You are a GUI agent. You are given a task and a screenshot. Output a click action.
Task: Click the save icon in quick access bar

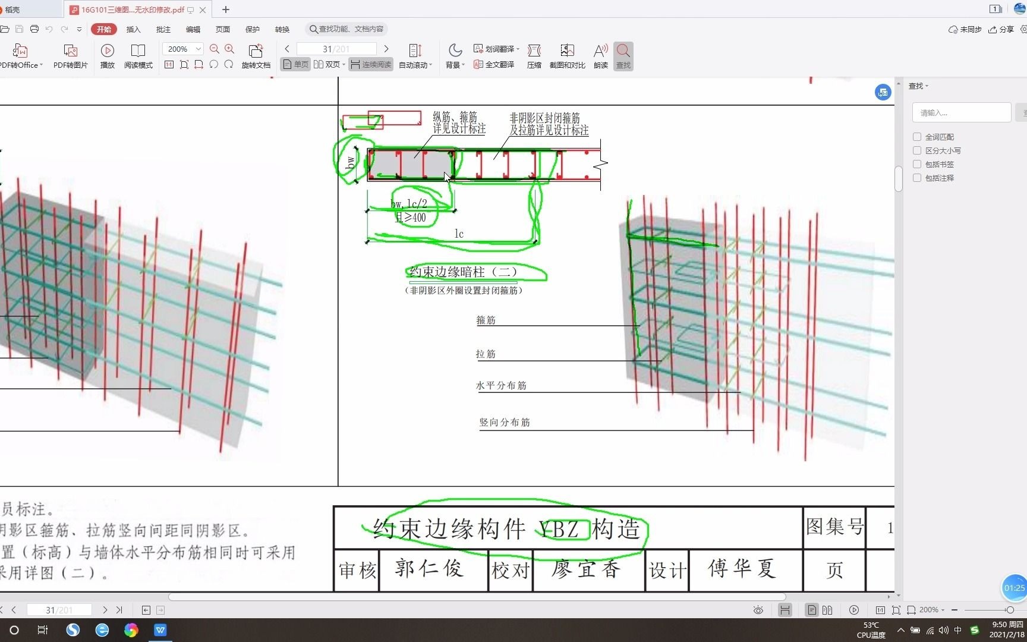click(19, 29)
